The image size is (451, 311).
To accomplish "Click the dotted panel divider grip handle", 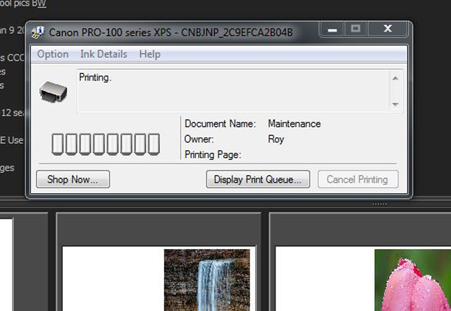I will point(379,204).
